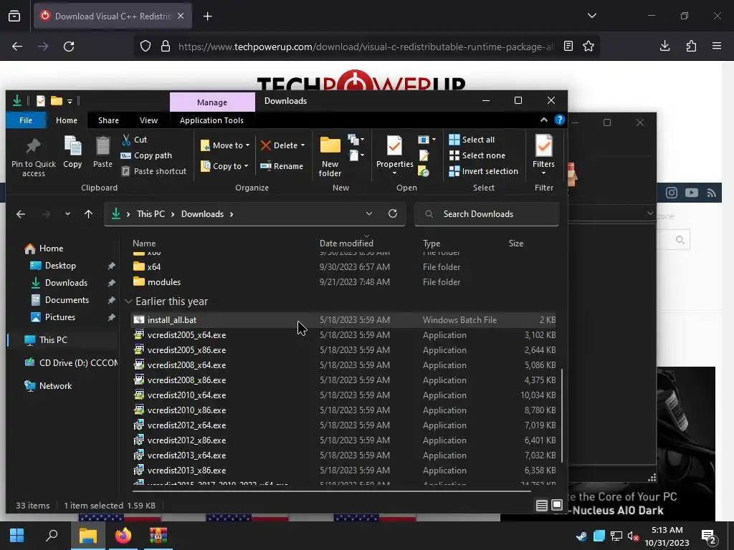Refresh the Downloads folder view
This screenshot has height=550, width=734.
pyautogui.click(x=393, y=213)
